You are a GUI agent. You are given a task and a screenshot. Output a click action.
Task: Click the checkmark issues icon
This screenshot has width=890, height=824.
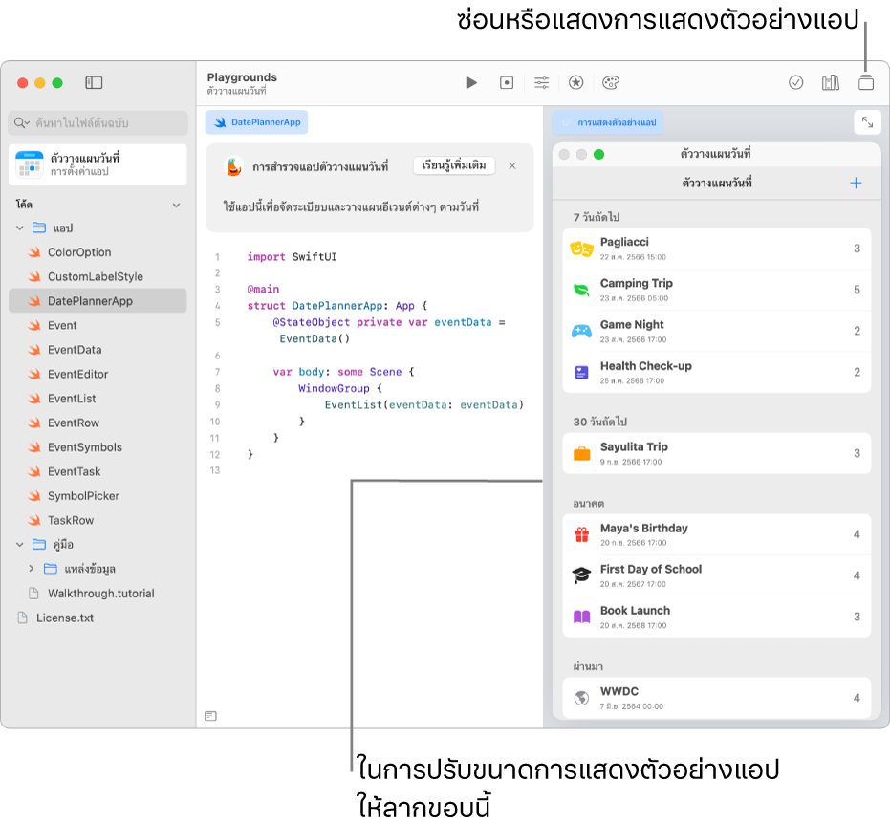pos(795,83)
